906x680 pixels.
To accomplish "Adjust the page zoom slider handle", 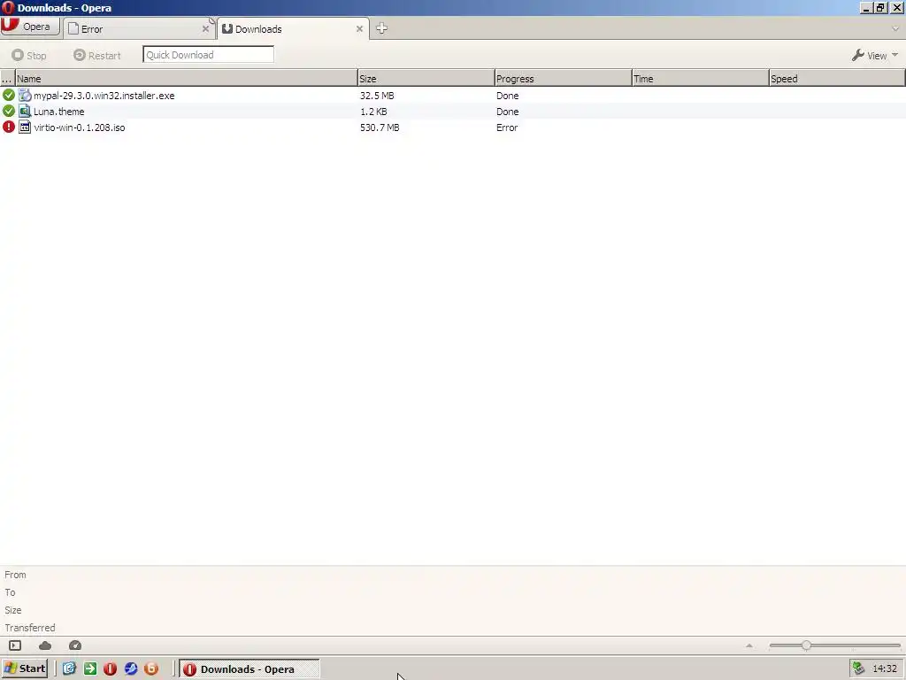I will (807, 645).
